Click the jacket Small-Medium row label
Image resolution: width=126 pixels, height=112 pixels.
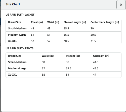click(x=17, y=28)
